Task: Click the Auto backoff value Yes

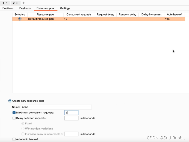Action: pos(167,19)
